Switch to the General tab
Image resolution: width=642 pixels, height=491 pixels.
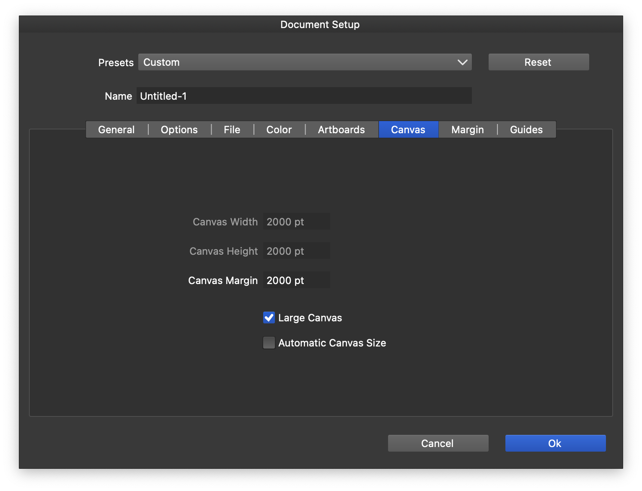(116, 130)
